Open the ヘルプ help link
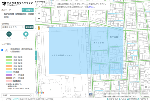Screen dimensions: 150x101 tap(123, 99)
